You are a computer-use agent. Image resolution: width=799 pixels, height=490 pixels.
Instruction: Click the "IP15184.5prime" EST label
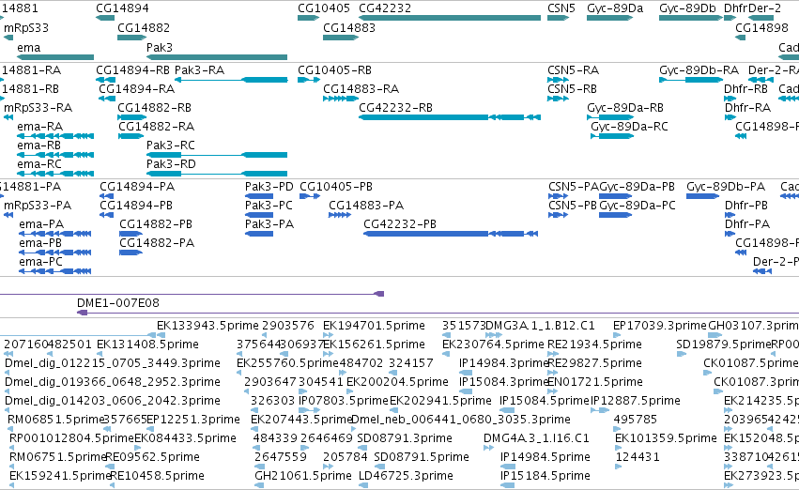click(x=545, y=476)
